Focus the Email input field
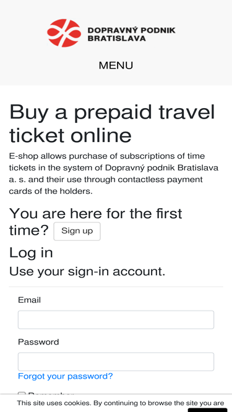232x412 pixels. click(116, 320)
